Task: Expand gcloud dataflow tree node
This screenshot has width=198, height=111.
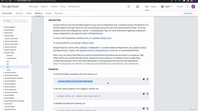Action: [x=3, y=81]
